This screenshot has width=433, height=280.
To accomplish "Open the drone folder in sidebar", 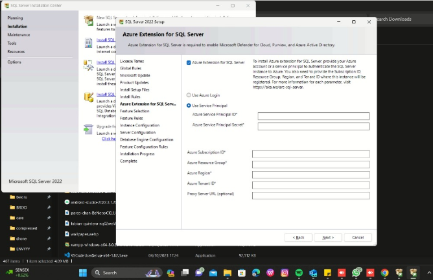I will pyautogui.click(x=21, y=239).
